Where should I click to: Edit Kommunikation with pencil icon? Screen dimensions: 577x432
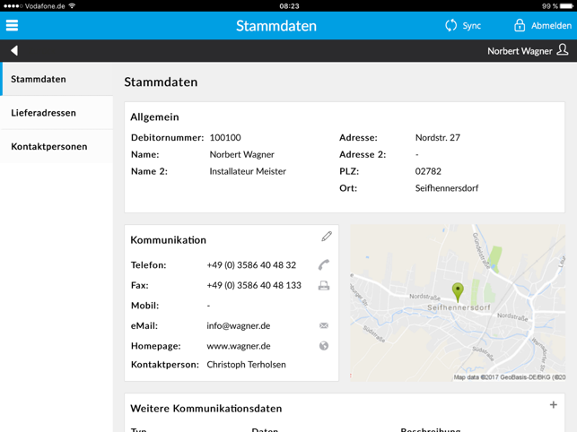pyautogui.click(x=327, y=237)
